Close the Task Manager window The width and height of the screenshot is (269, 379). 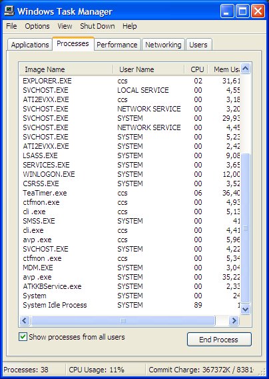[x=258, y=11]
